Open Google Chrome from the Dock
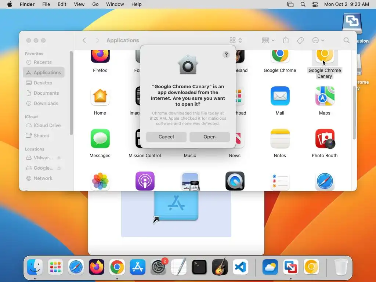Image resolution: width=376 pixels, height=282 pixels. pos(117,267)
